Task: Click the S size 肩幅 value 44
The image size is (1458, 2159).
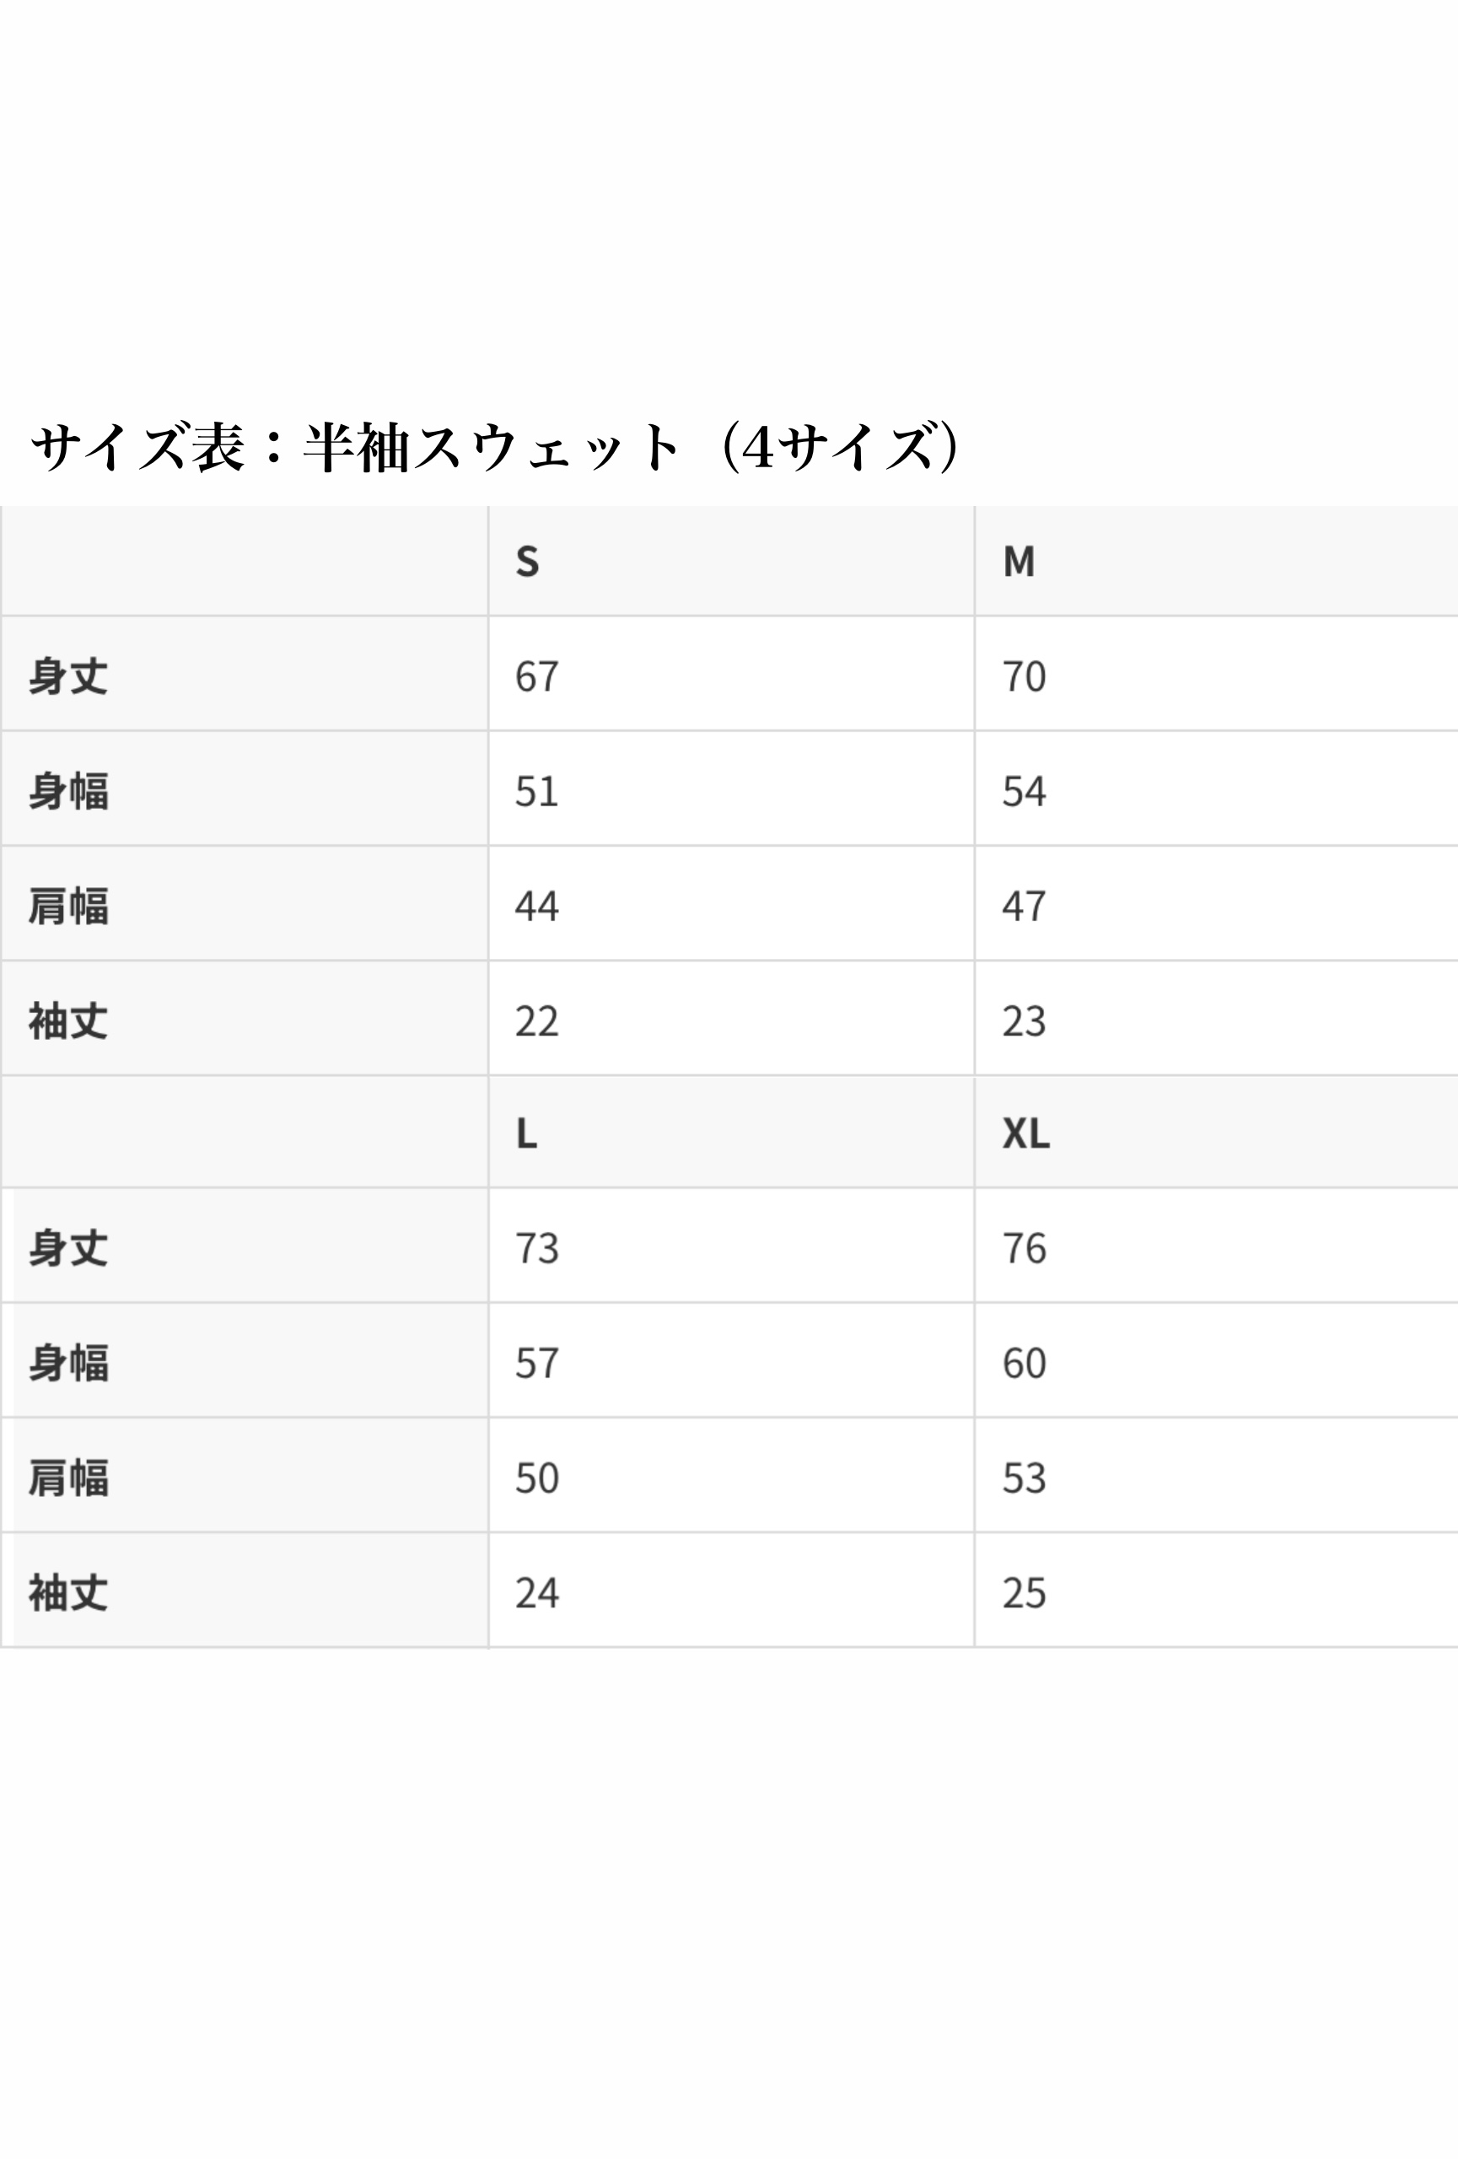Action: click(537, 906)
